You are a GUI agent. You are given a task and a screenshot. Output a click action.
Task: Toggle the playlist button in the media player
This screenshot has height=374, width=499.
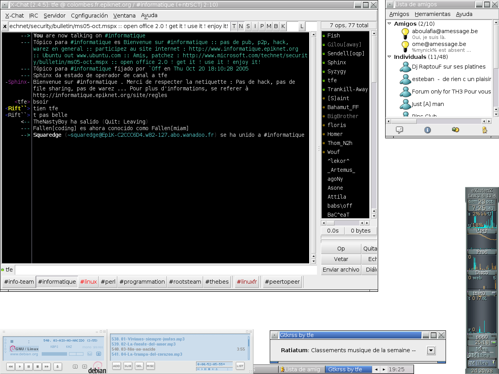click(x=99, y=354)
